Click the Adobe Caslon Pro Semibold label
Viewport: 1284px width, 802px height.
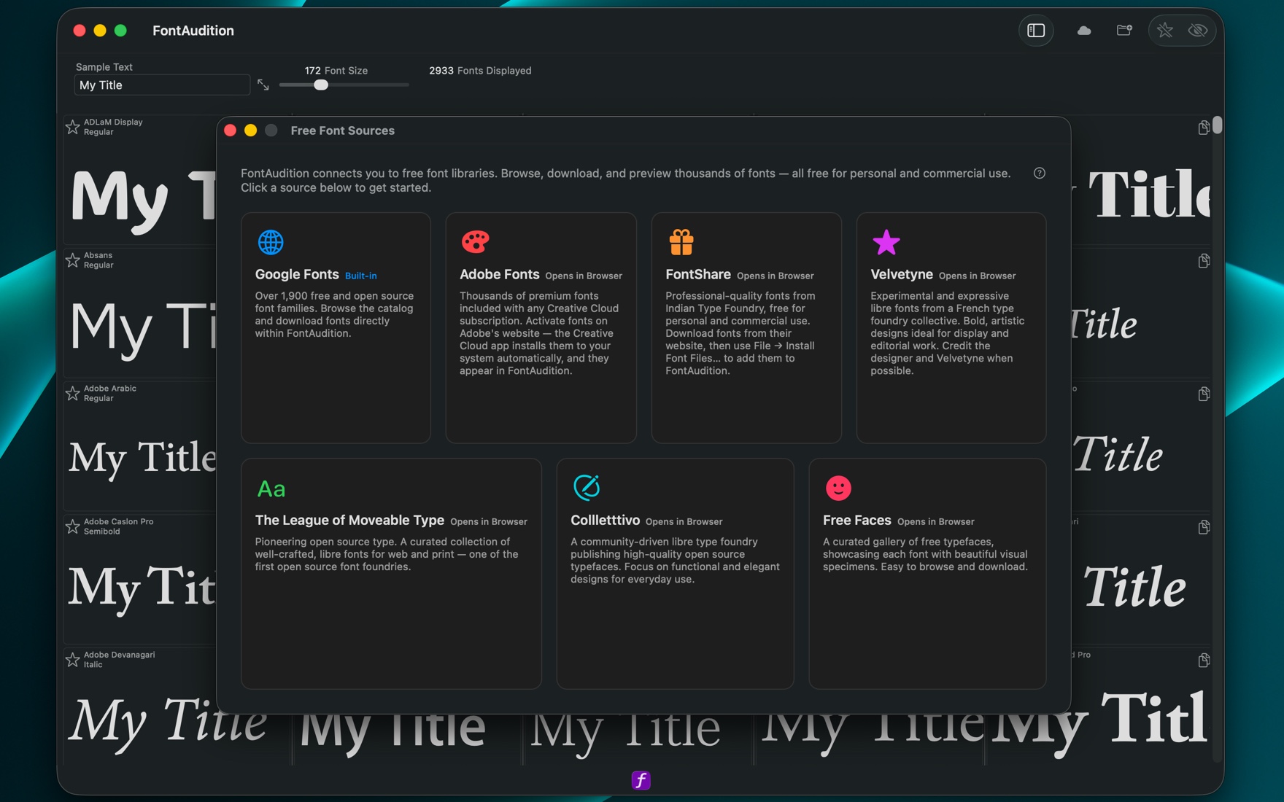pos(119,526)
